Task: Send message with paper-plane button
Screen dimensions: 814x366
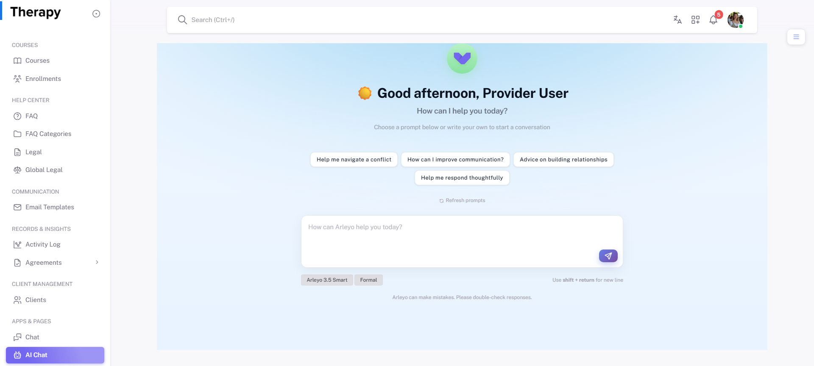Action: (x=608, y=256)
